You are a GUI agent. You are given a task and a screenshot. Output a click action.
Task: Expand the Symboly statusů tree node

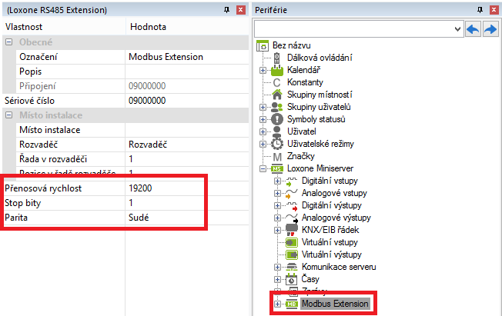pos(263,119)
